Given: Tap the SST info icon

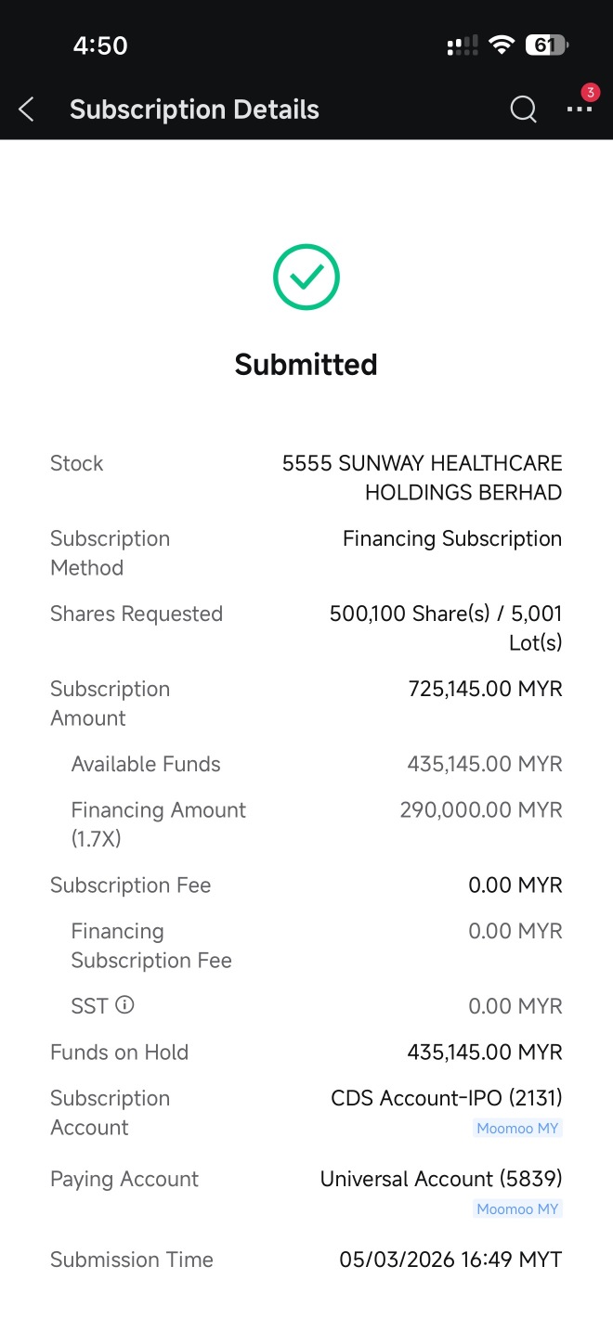Looking at the screenshot, I should (x=124, y=1005).
